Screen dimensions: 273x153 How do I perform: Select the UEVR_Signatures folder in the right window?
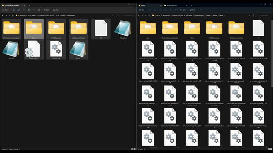pos(214,29)
